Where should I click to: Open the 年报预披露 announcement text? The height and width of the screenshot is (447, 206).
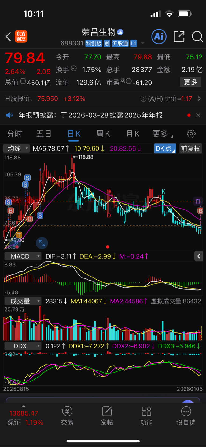click(x=90, y=115)
